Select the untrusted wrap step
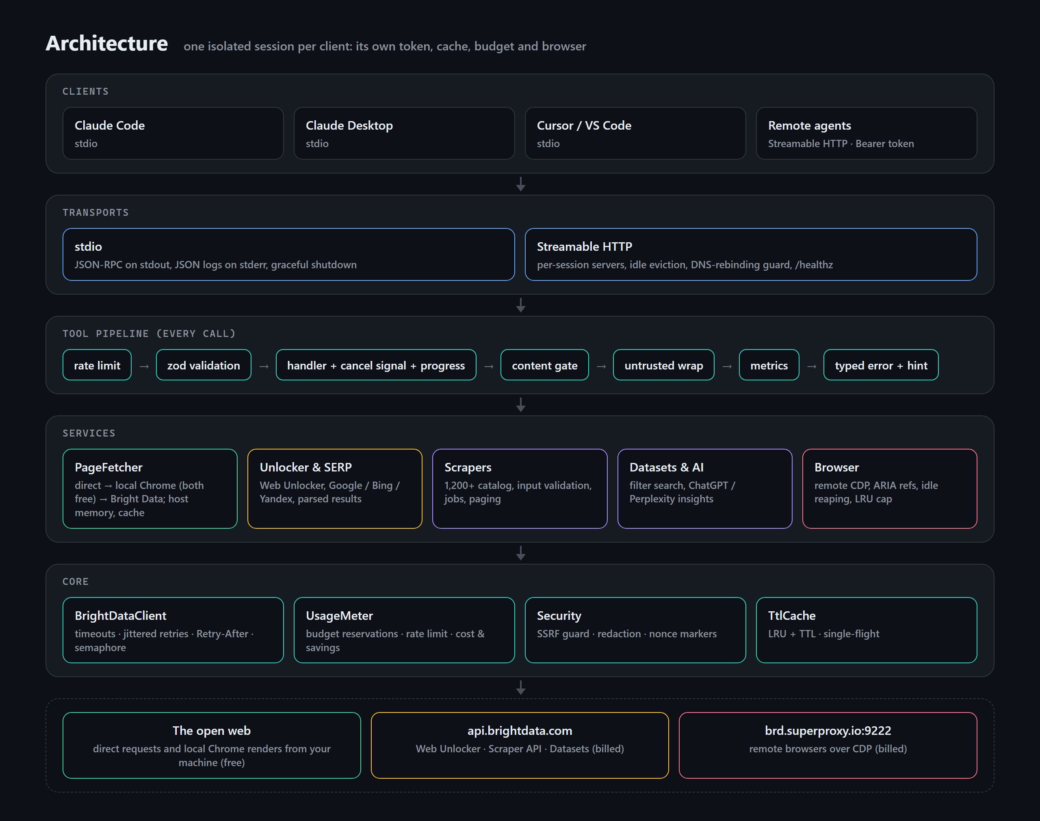Viewport: 1040px width, 821px height. click(664, 365)
